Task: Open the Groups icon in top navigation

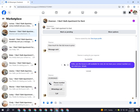Action: (96, 13)
